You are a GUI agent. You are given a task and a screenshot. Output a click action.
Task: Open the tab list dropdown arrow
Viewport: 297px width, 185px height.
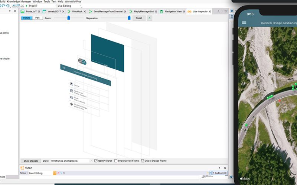tap(226, 11)
